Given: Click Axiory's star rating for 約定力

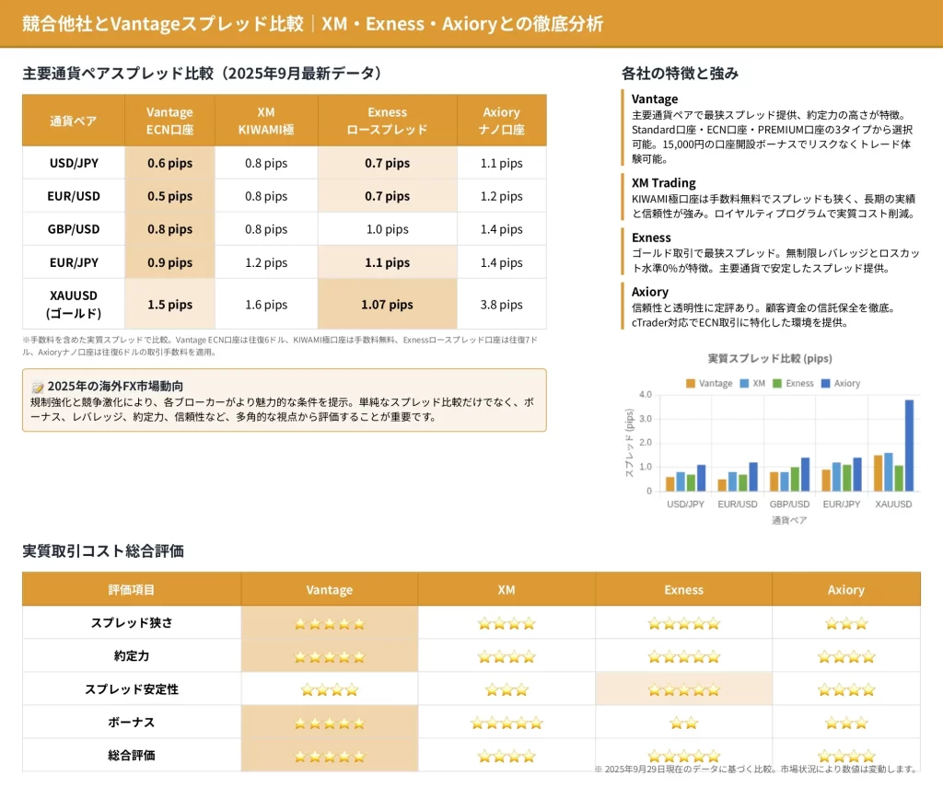Looking at the screenshot, I should click(845, 656).
